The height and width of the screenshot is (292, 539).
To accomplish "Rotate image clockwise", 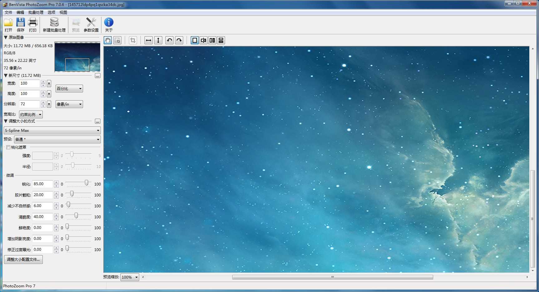I will 179,40.
